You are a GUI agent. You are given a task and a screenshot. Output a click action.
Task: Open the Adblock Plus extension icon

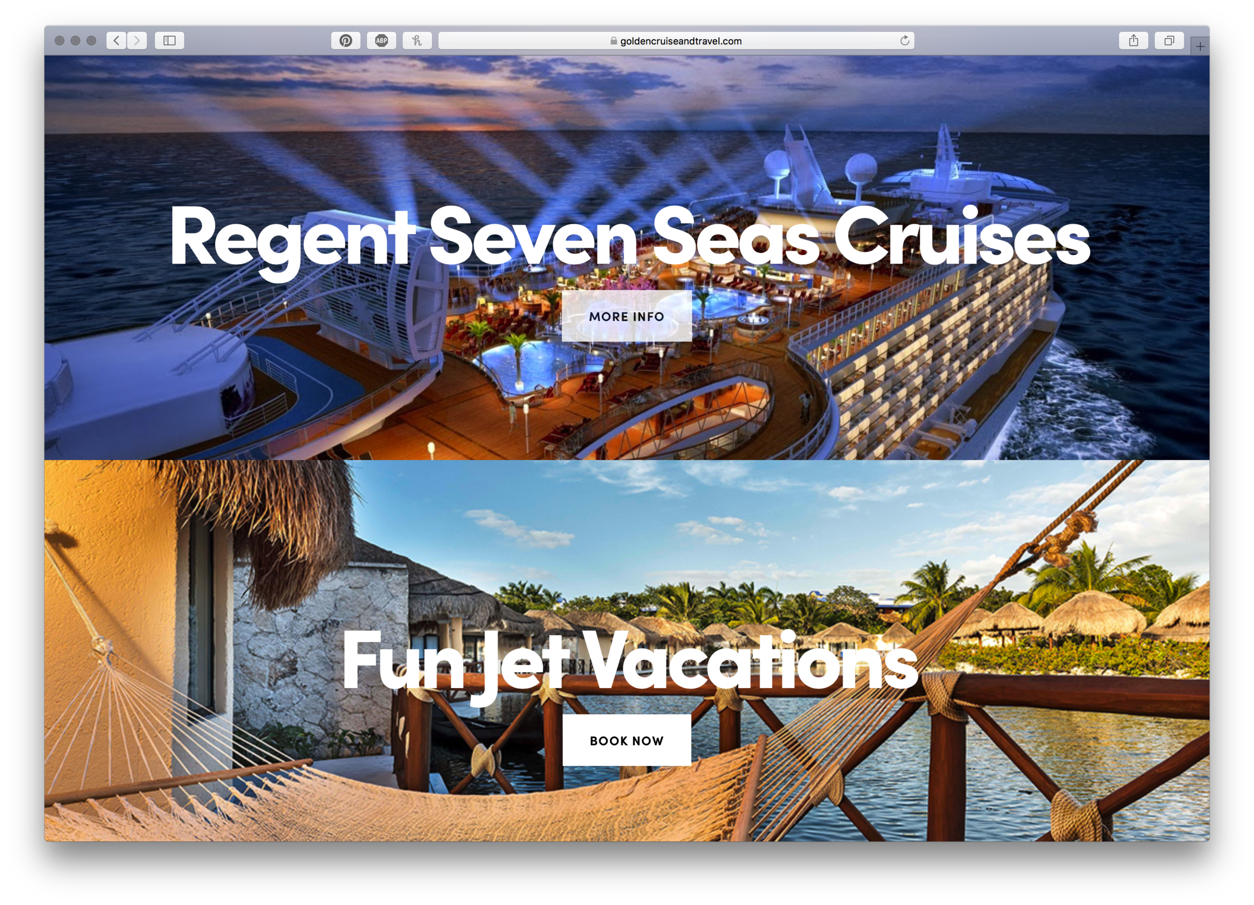click(x=382, y=40)
